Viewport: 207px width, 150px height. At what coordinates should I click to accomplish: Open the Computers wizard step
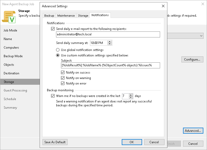[x=11, y=48]
